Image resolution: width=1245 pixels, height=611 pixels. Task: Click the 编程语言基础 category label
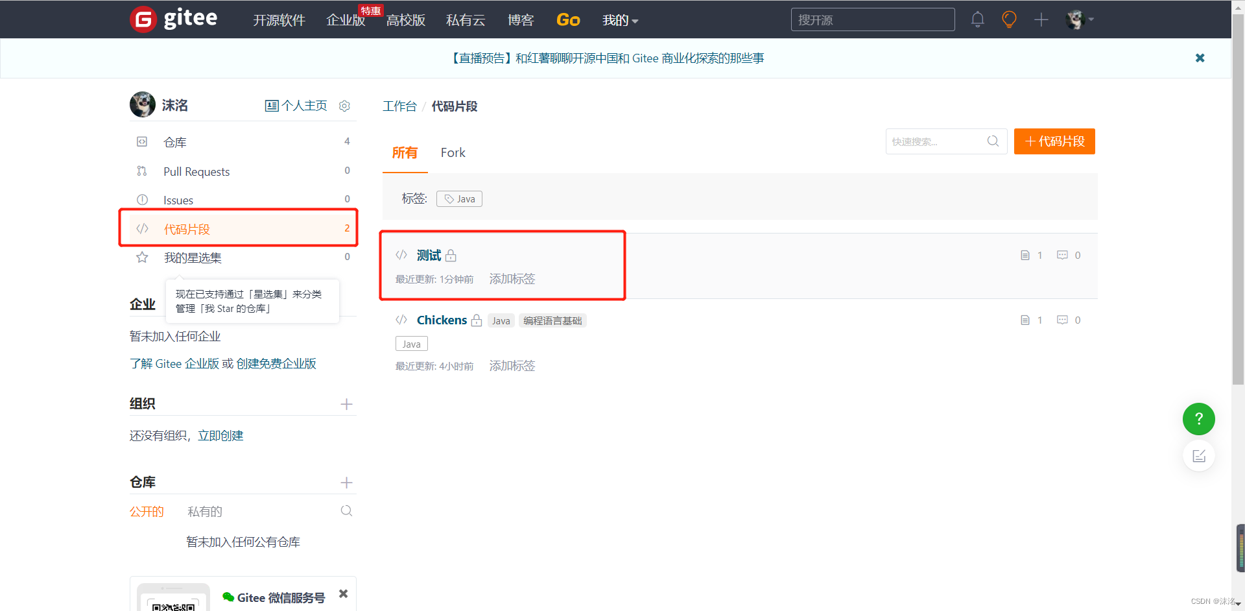click(x=552, y=320)
